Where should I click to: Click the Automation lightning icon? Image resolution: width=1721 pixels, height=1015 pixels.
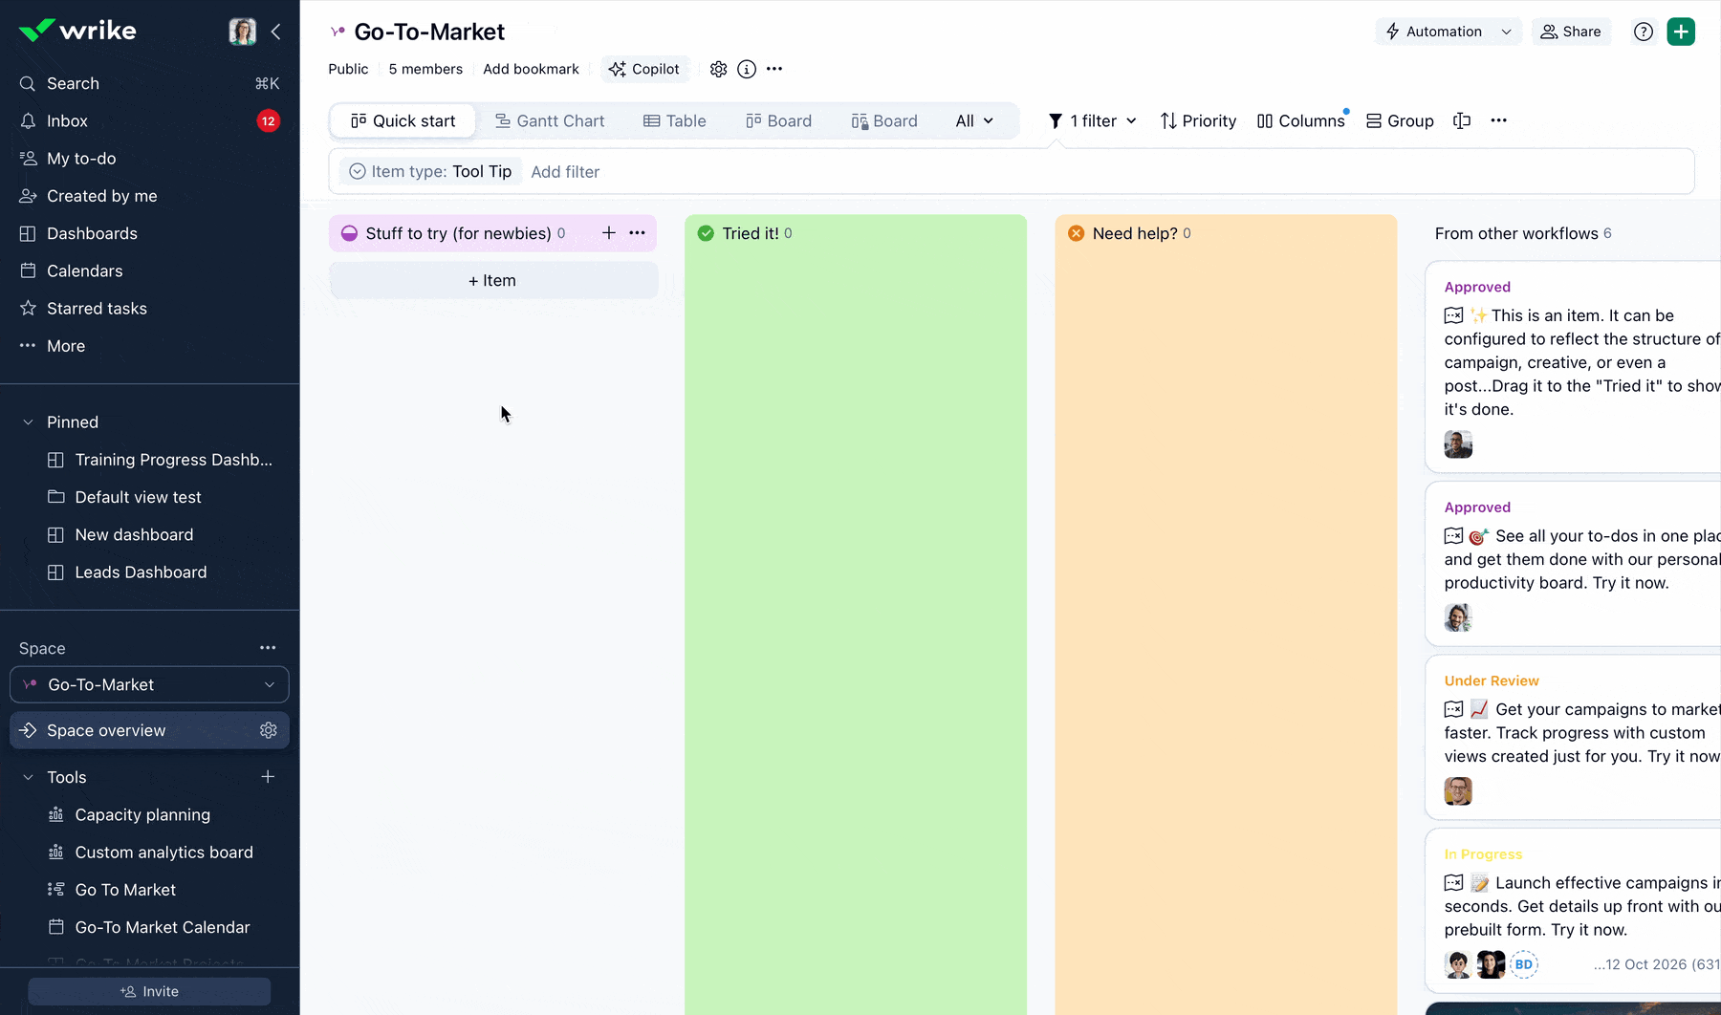[1394, 32]
